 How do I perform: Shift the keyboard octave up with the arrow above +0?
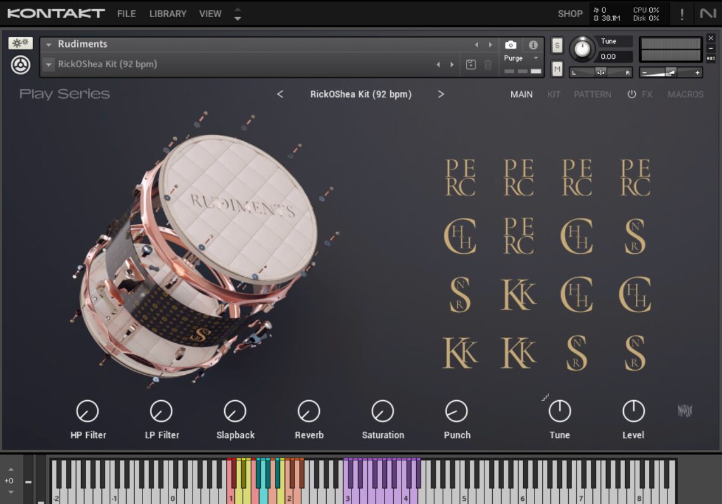click(x=11, y=469)
